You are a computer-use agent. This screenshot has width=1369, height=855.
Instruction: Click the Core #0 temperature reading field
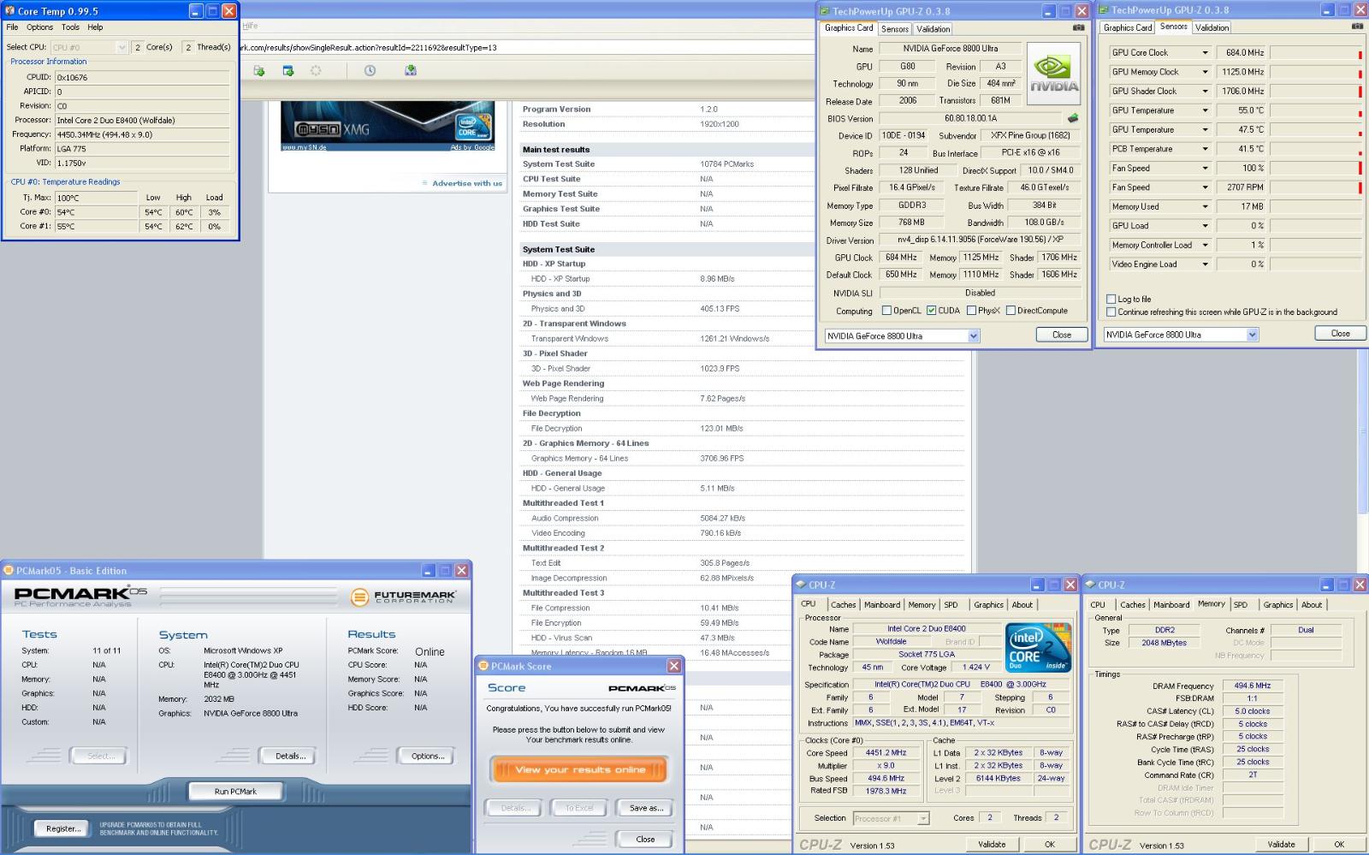coord(96,212)
